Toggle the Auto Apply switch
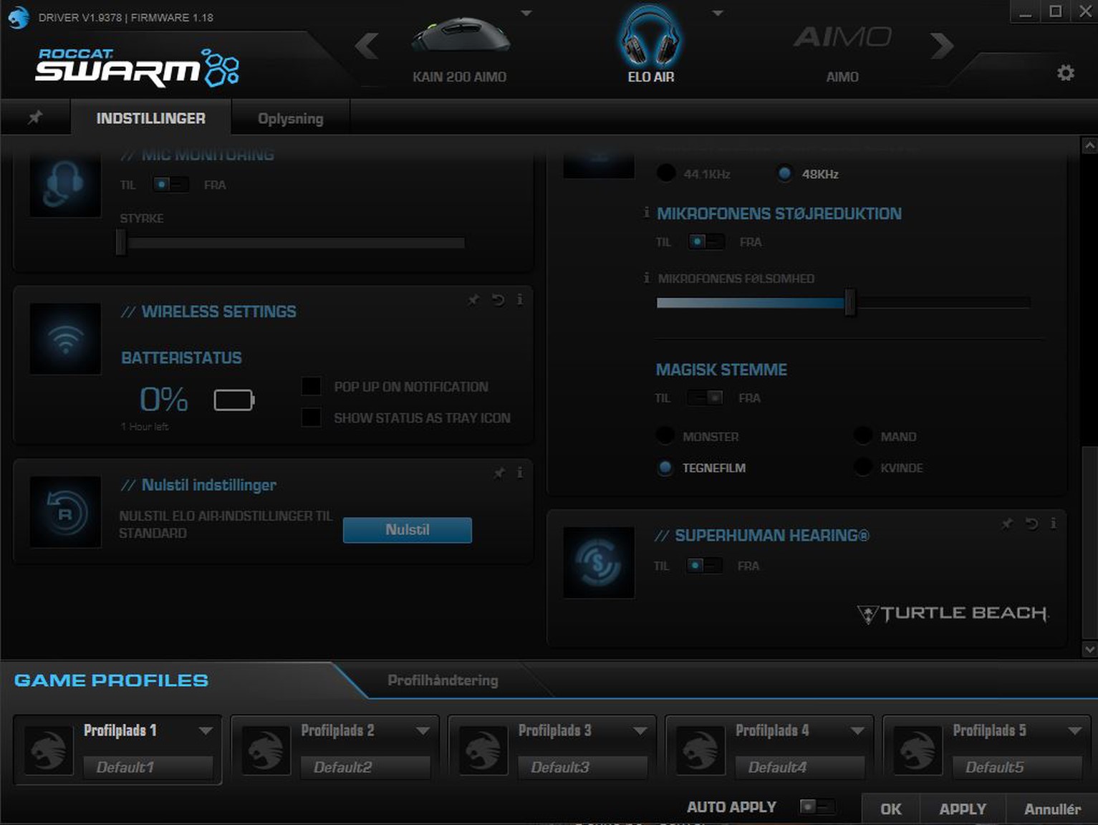The width and height of the screenshot is (1098, 825). coord(817,807)
